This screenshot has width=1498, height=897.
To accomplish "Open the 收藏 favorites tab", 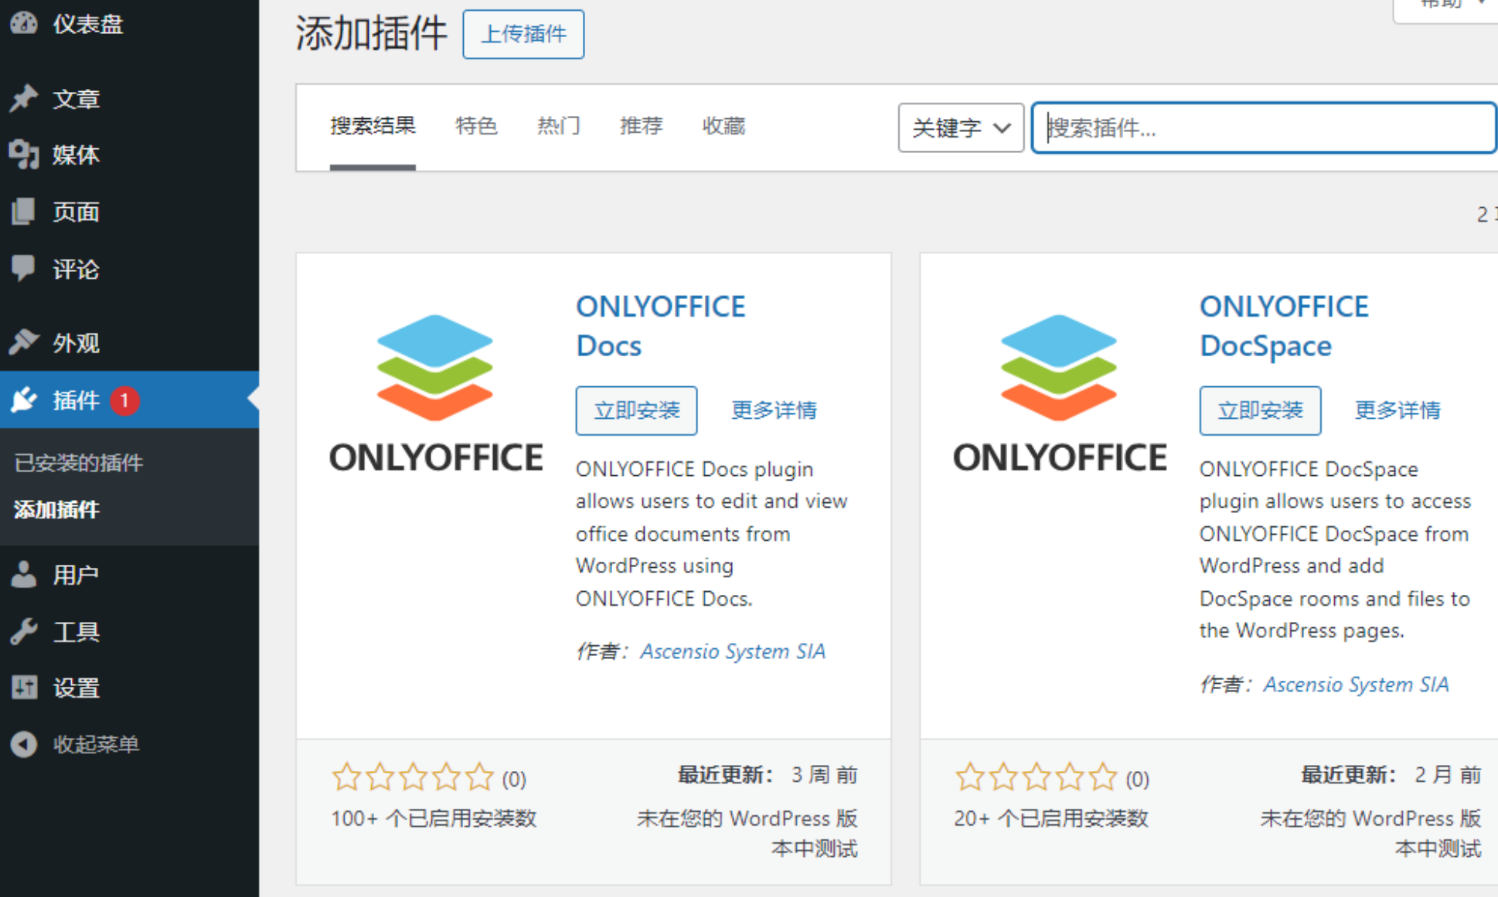I will click(x=723, y=126).
